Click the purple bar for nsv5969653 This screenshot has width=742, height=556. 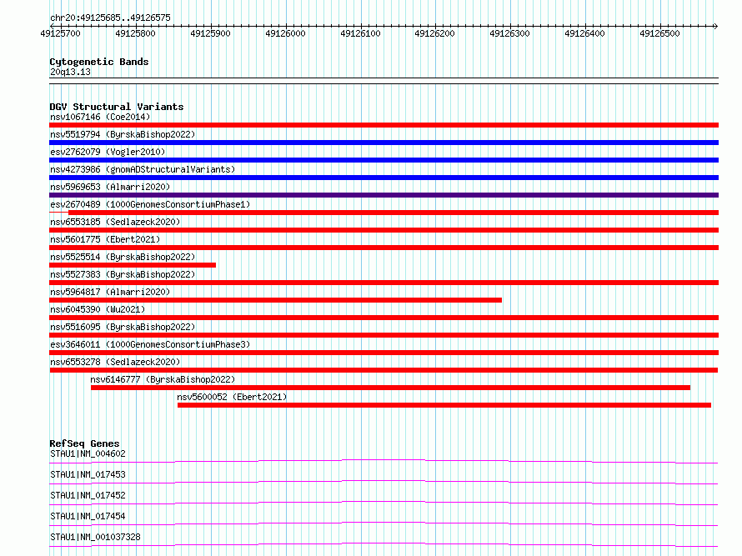384,195
